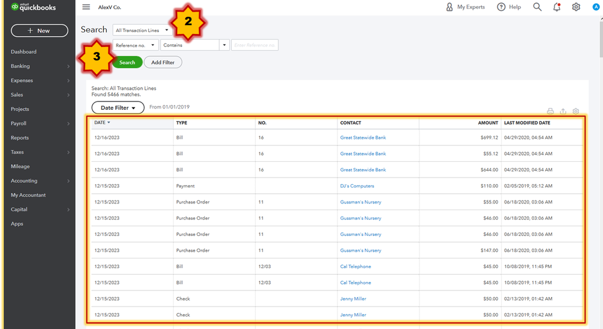
Task: Open My Experts
Action: [465, 7]
